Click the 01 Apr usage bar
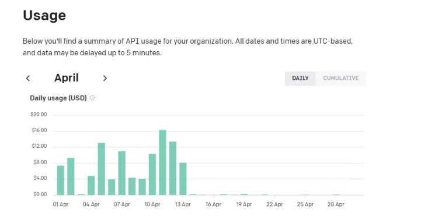 point(61,180)
